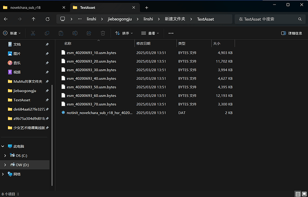Open hidden path ellipsis in address bar

click(x=79, y=19)
